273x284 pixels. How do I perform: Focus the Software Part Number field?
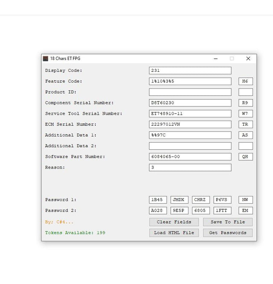tap(190, 157)
